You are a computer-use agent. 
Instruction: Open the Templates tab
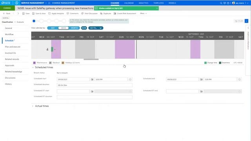click(x=158, y=3)
